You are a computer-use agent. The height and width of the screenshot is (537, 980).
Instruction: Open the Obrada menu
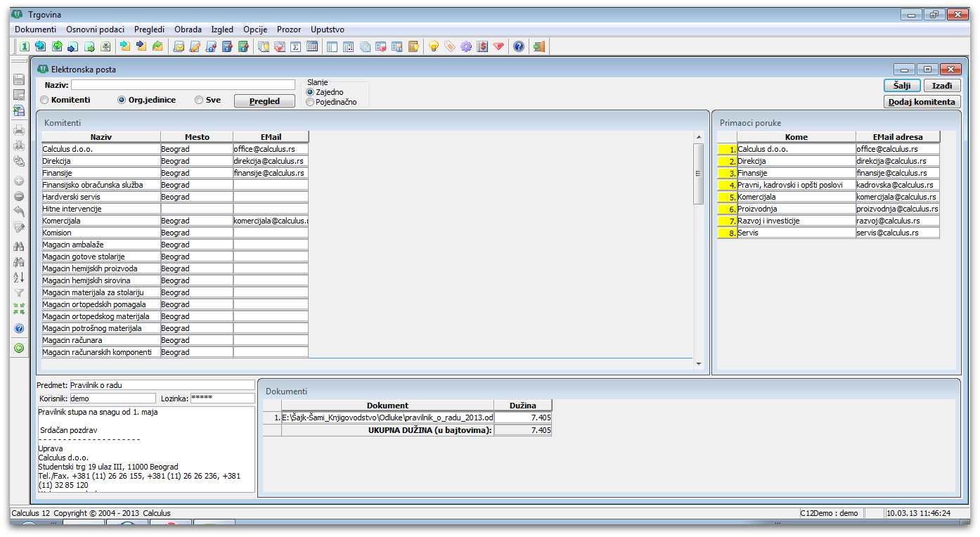tap(188, 30)
